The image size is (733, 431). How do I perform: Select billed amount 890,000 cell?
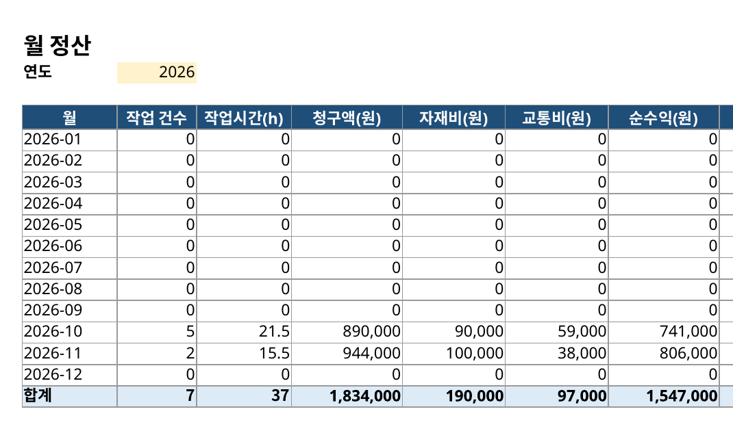[347, 332]
